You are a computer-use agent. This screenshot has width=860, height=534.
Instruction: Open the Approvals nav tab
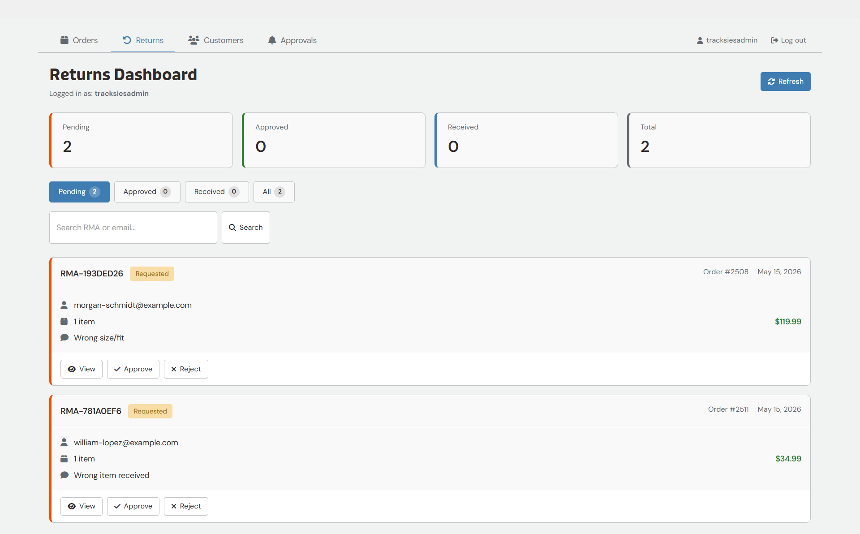pos(292,40)
